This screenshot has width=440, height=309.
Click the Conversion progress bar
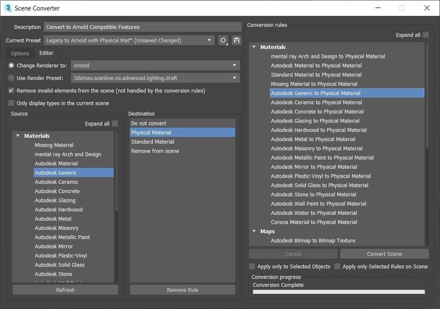339,292
